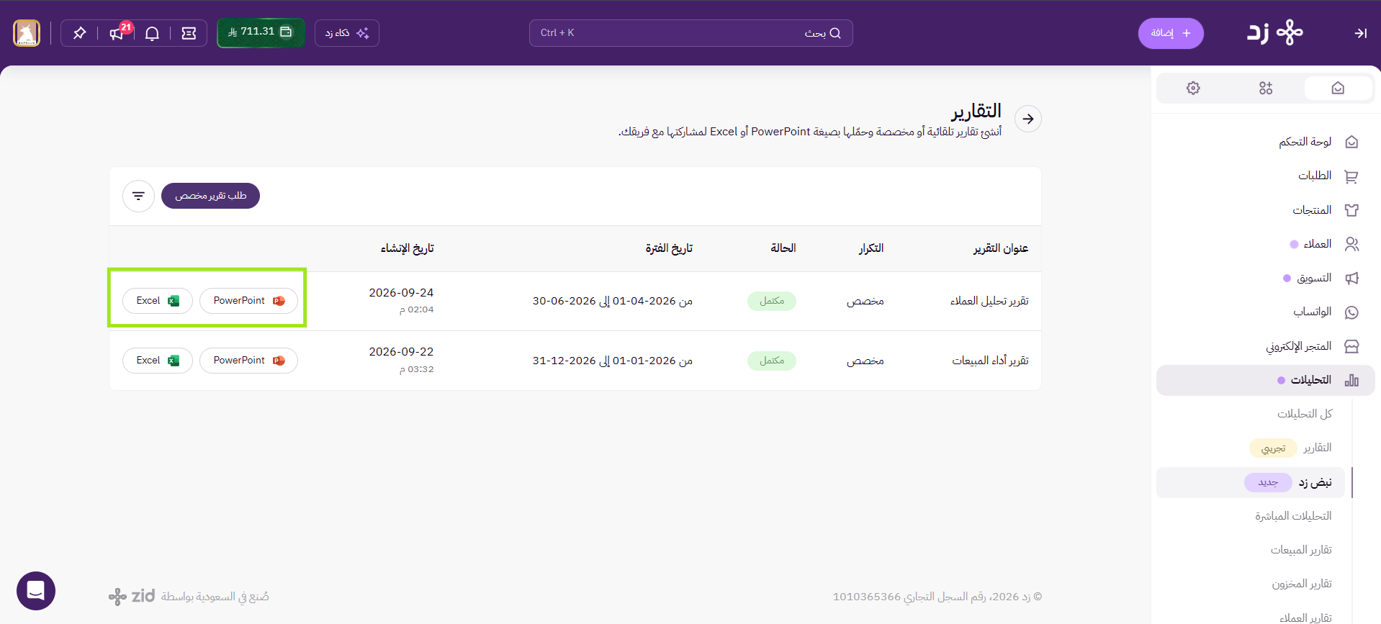Select تقارير المخزون submenu item
The height and width of the screenshot is (624, 1381).
pos(1302,584)
